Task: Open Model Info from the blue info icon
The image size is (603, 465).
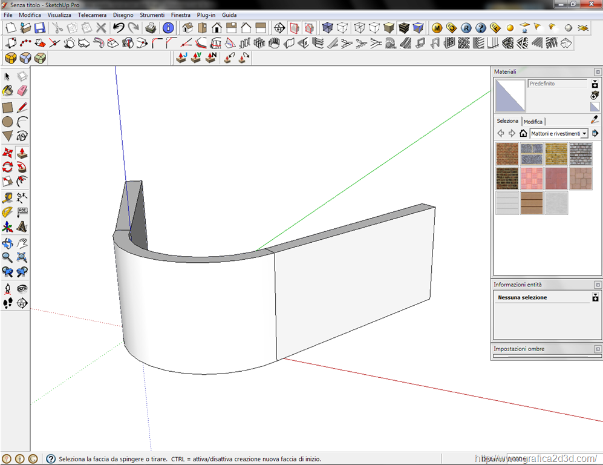Action: 168,28
